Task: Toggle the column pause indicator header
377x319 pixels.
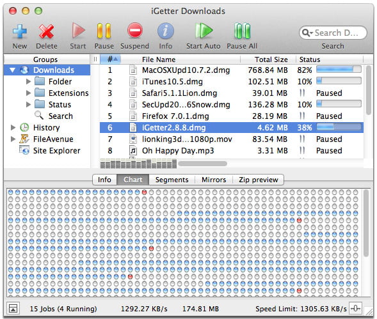Action: [x=95, y=59]
